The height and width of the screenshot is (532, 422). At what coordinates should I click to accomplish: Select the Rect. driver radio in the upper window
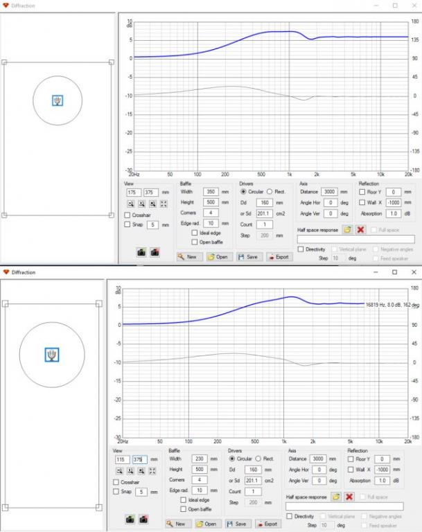(x=270, y=192)
